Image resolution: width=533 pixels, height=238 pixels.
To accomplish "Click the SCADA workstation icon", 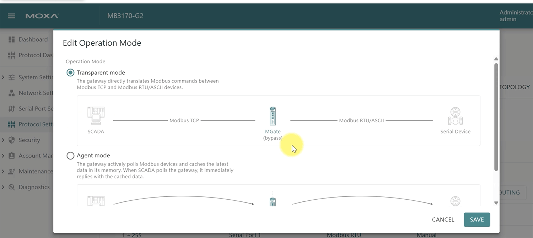I will 96,116.
